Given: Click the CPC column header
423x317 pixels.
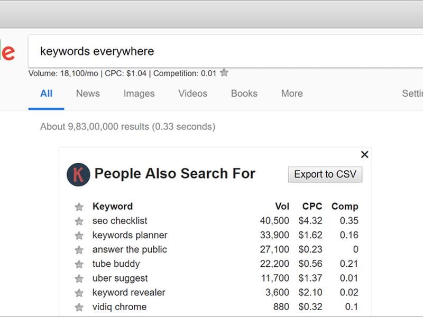Looking at the screenshot, I should (x=312, y=207).
